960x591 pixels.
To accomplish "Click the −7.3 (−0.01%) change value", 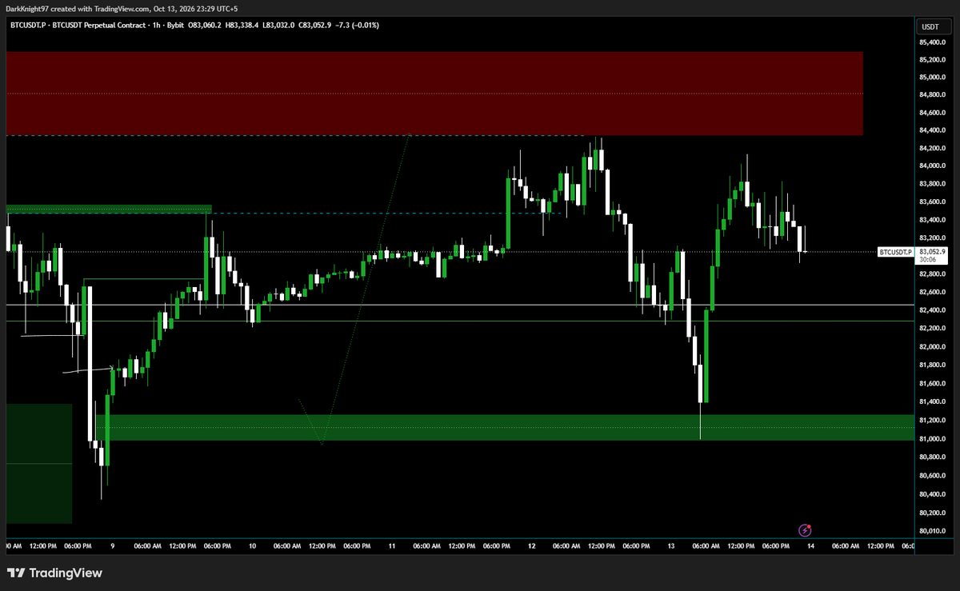I will [358, 26].
